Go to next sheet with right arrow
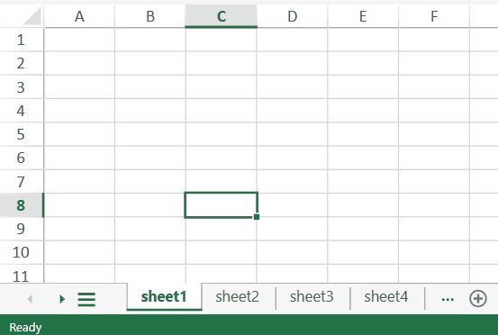This screenshot has width=498, height=335. click(62, 299)
